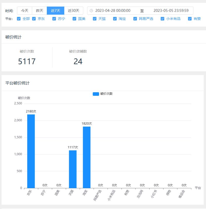Screen dimensions: 206x209
Task: Uncheck the 国美 checkbox
Action: coord(74,19)
